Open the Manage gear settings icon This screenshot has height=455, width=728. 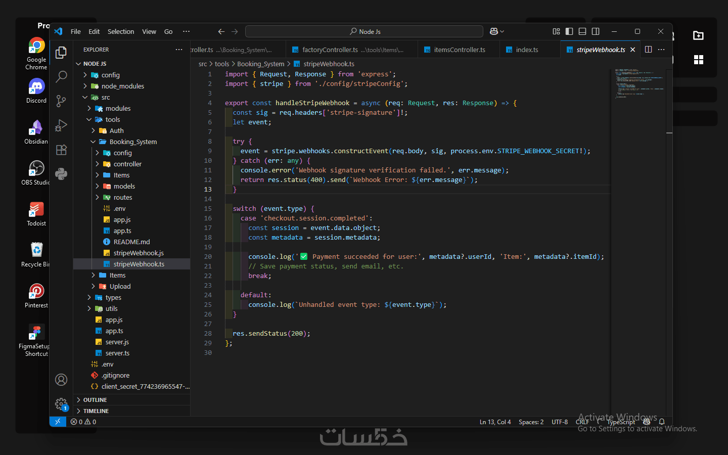click(61, 404)
